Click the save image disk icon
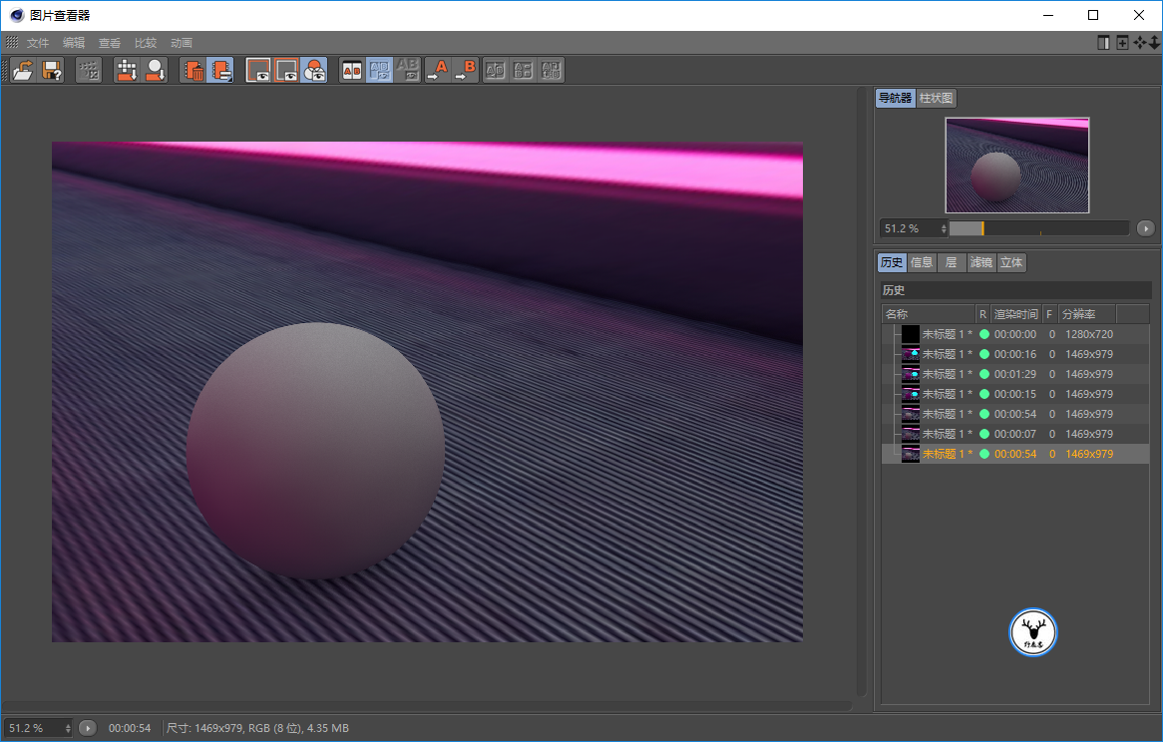Image resolution: width=1163 pixels, height=742 pixels. coord(51,70)
